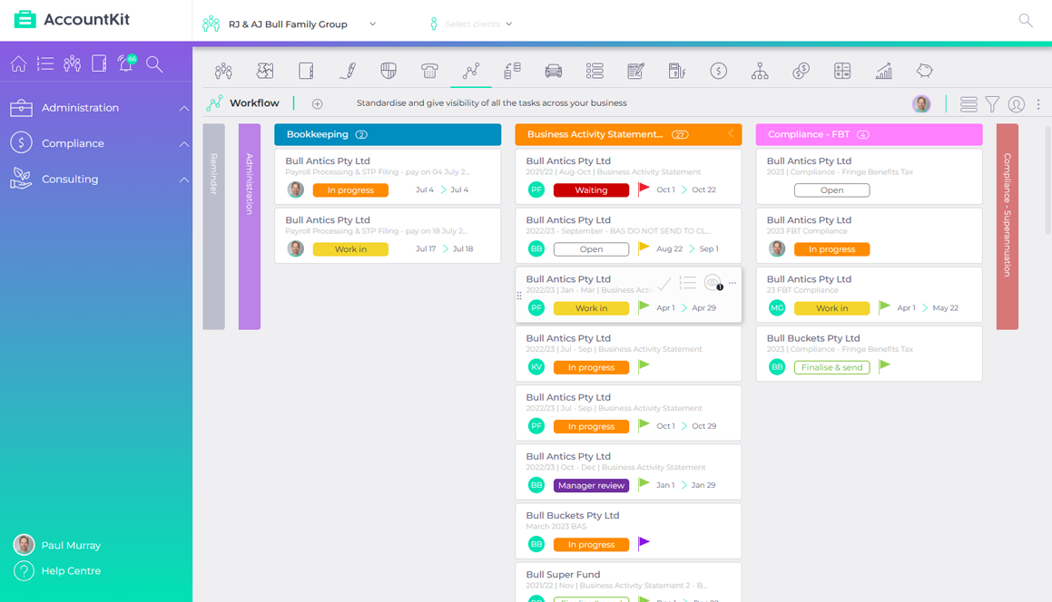This screenshot has width=1052, height=602.
Task: Click the Finalise & send status badge
Action: tap(832, 367)
